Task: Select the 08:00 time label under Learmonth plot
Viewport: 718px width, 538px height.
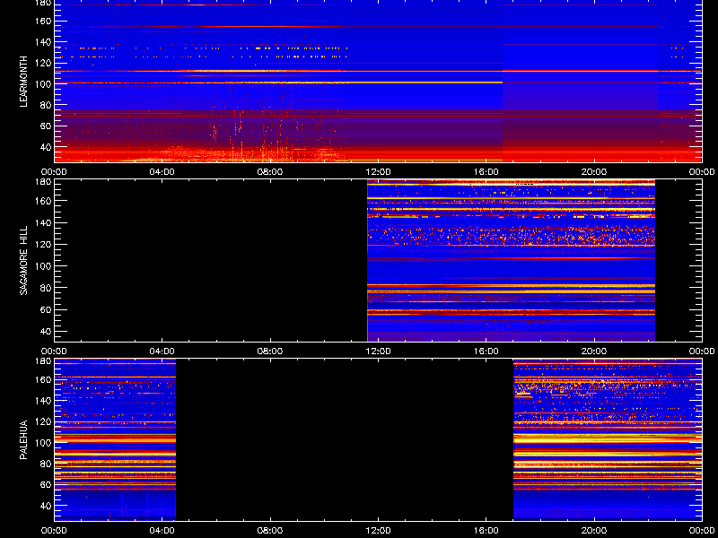Action: pyautogui.click(x=270, y=172)
